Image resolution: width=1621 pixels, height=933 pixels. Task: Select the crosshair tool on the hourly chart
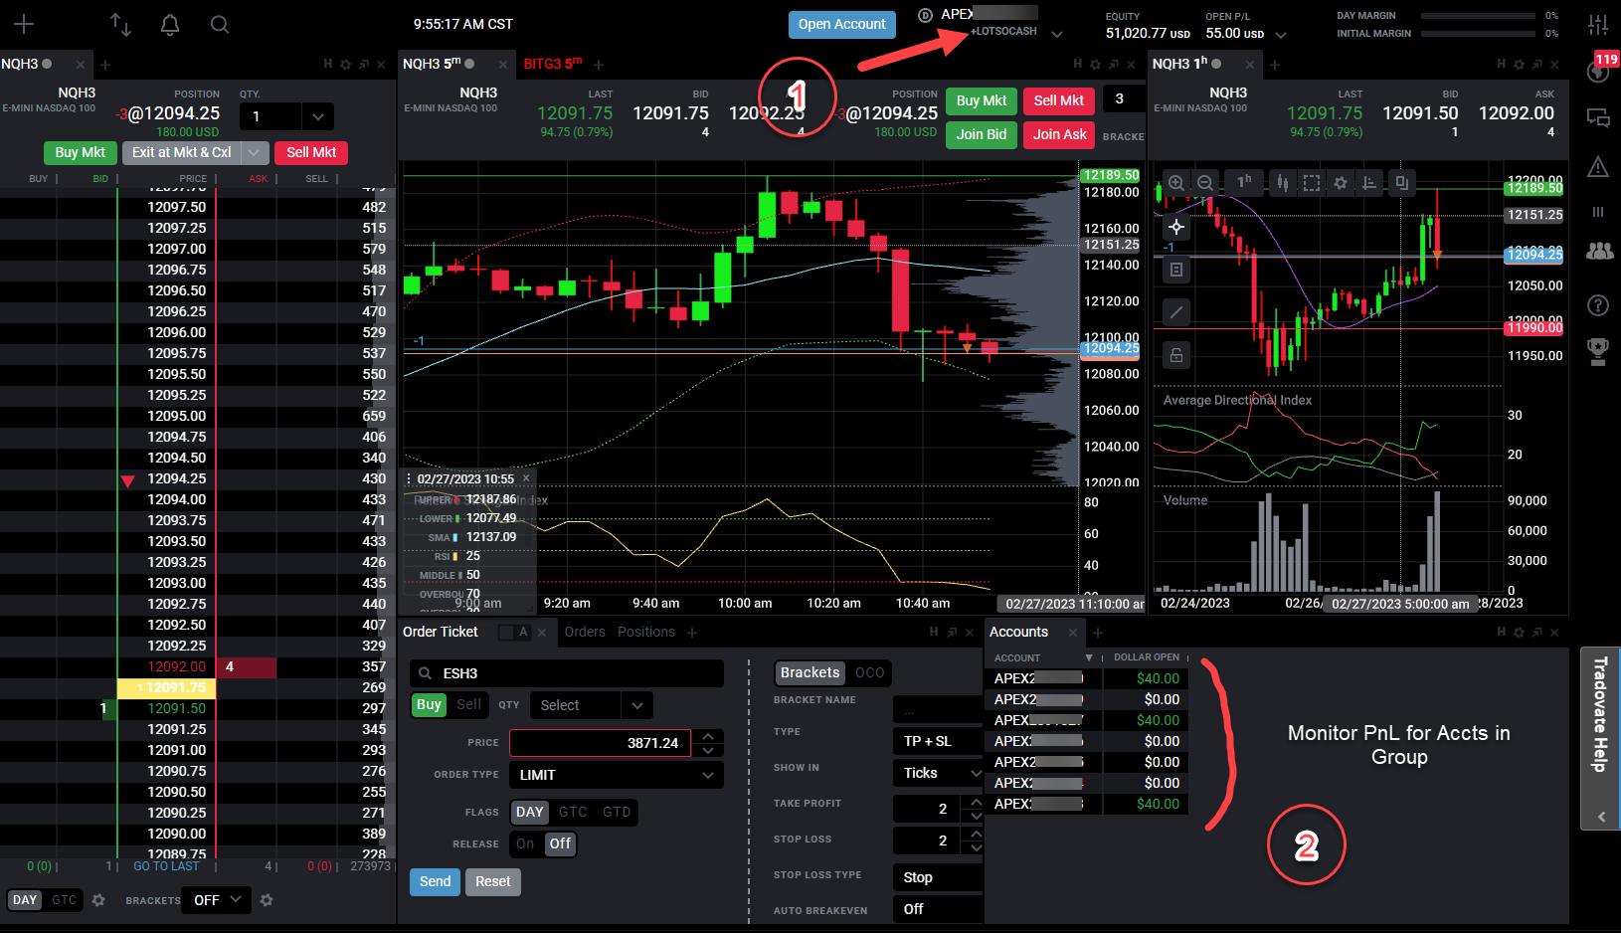point(1176,227)
